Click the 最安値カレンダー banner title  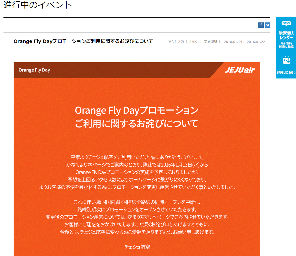[x=286, y=35]
